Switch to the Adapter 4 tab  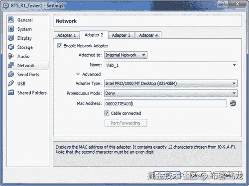(148, 35)
